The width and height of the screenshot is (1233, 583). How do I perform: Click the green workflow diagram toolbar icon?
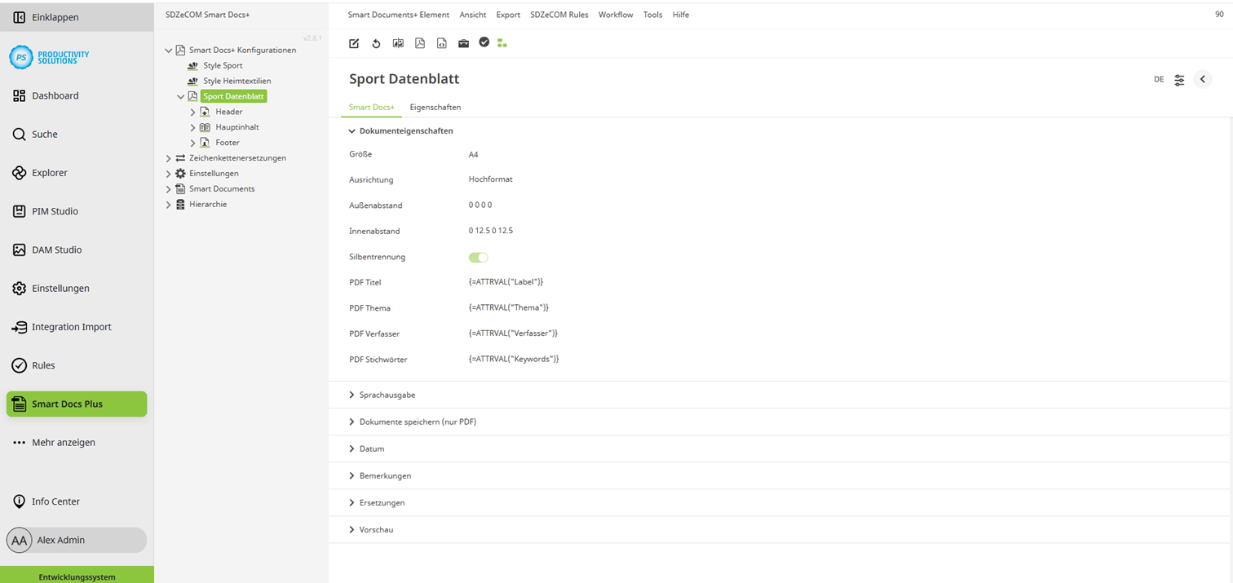(502, 43)
